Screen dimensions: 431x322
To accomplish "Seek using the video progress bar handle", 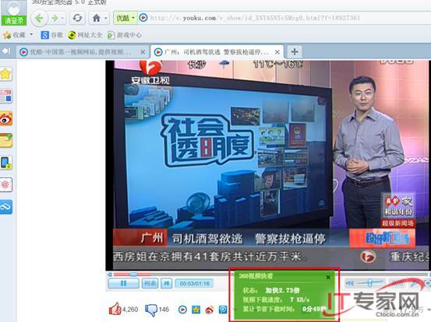I will pos(133,275).
